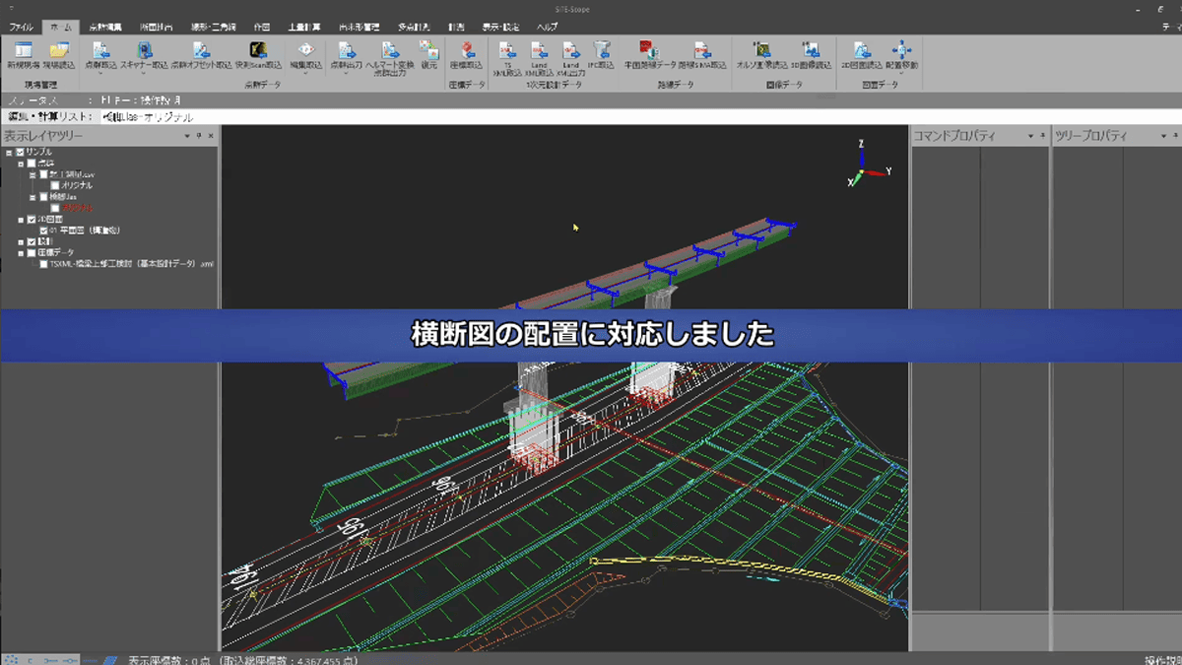Open the 表示レイヤツリー panel dropdown arrow
The width and height of the screenshot is (1182, 665).
point(187,136)
